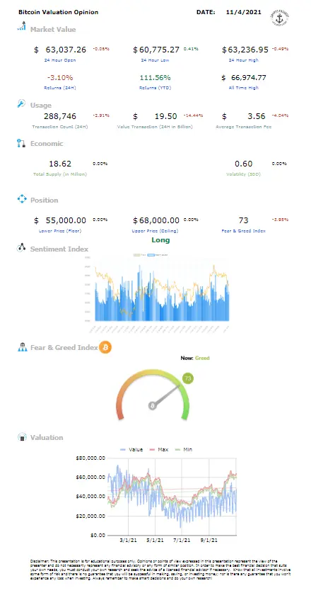The image size is (311, 593).
Task: Click the Fear & Greed gauge arc
Action: [x=153, y=394]
